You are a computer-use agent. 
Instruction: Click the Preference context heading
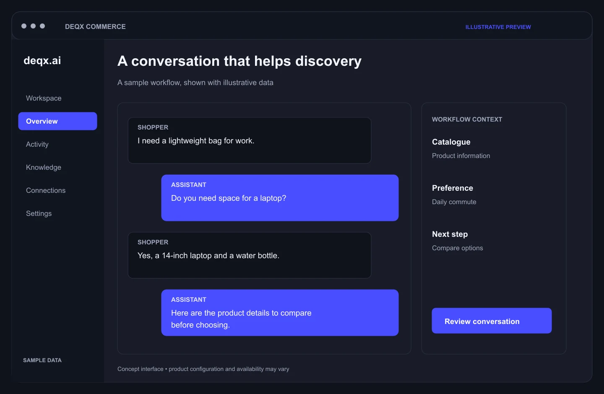pyautogui.click(x=453, y=188)
